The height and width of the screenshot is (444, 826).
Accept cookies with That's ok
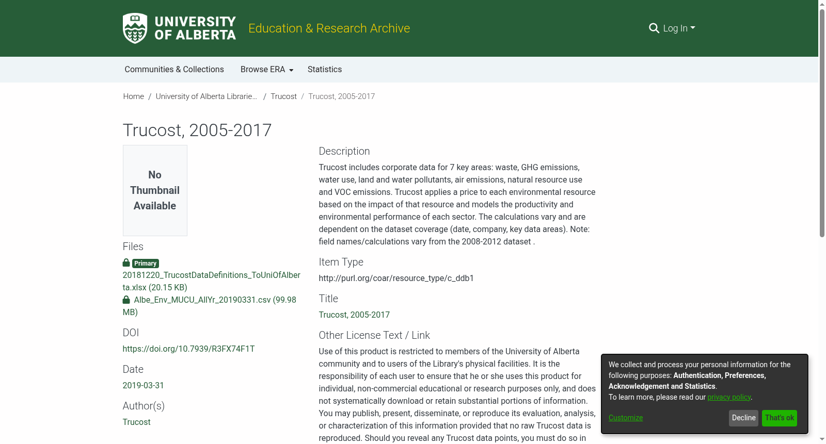point(780,418)
